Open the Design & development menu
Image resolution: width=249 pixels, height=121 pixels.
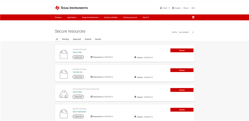90,17
